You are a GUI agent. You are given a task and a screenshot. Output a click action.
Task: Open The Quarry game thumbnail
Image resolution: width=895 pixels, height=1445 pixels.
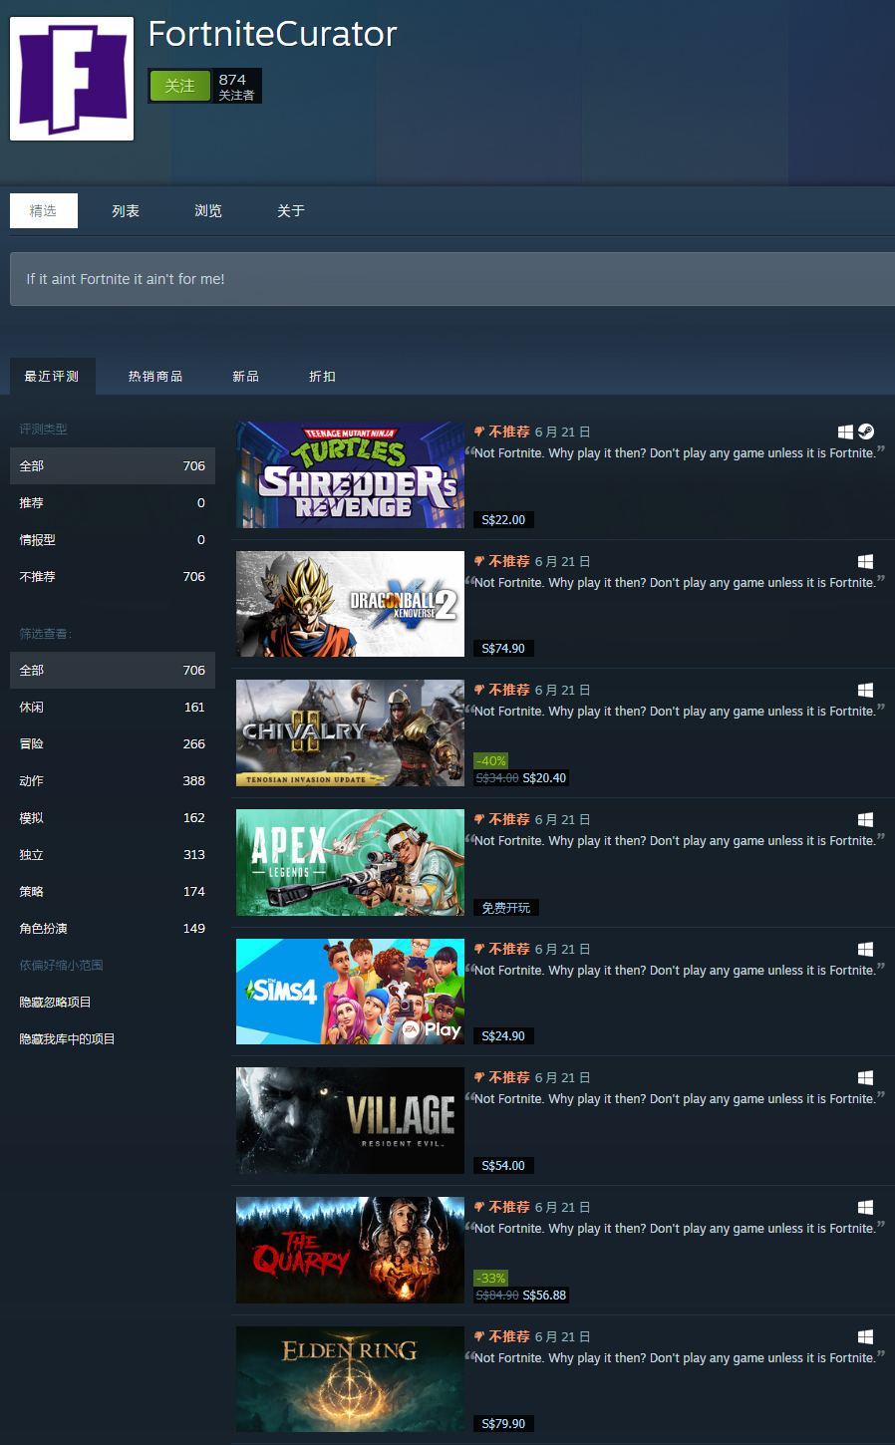350,1250
